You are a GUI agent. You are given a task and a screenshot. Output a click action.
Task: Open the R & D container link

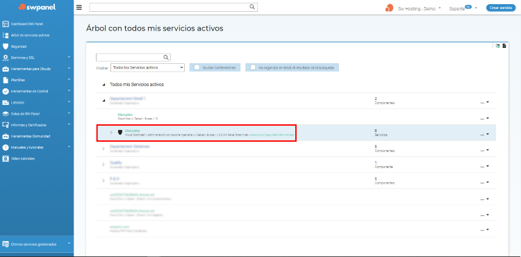pos(115,179)
